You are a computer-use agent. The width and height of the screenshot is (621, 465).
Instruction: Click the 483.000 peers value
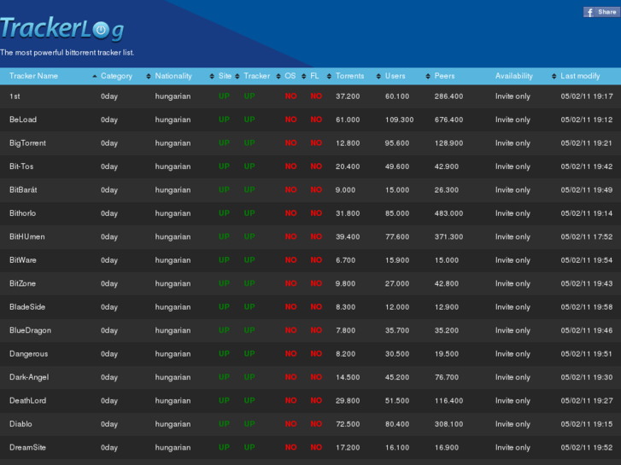448,213
